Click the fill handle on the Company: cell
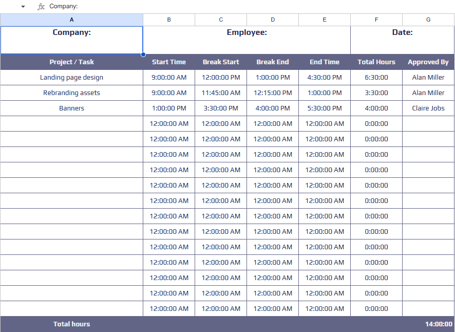 coord(143,54)
